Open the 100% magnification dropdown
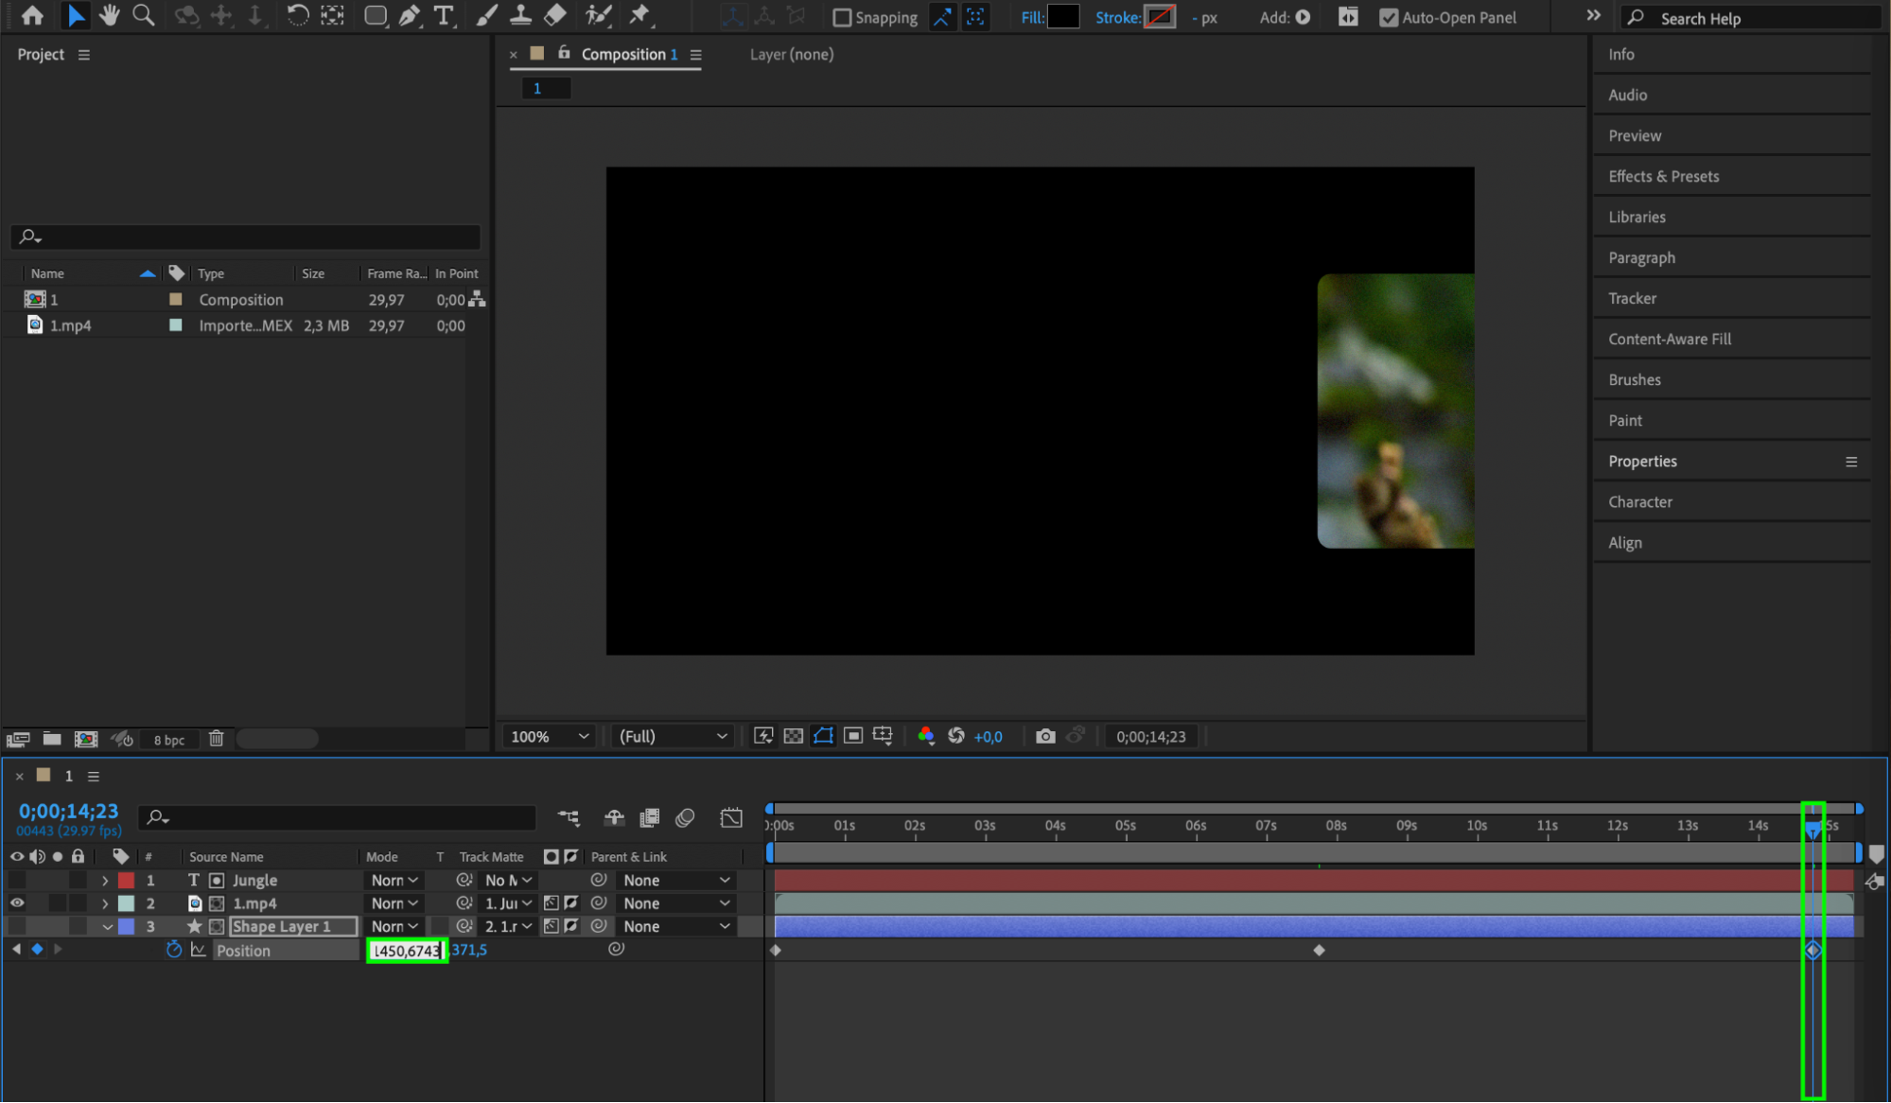This screenshot has width=1891, height=1103. tap(550, 736)
